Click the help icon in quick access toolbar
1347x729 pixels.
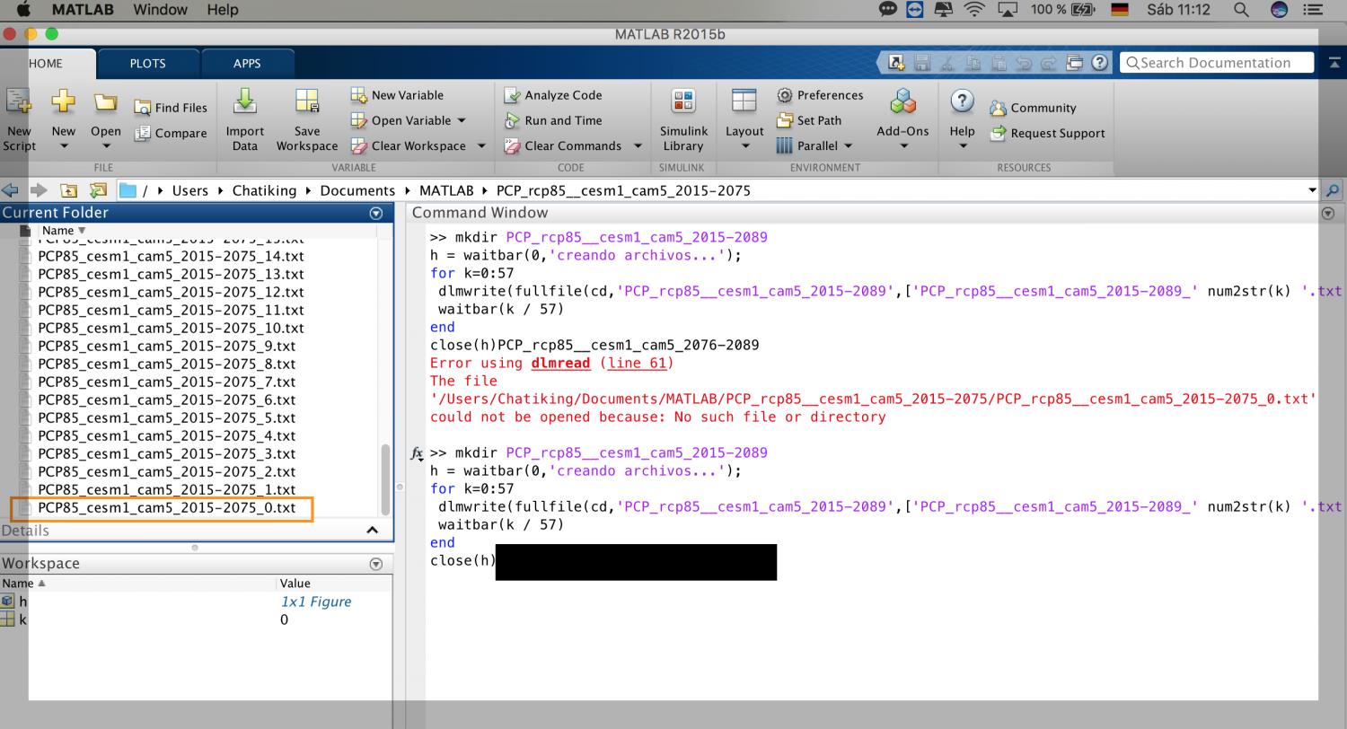click(x=1101, y=63)
